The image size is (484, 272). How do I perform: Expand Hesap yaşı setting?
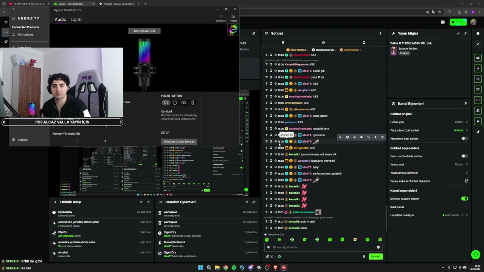(x=429, y=122)
